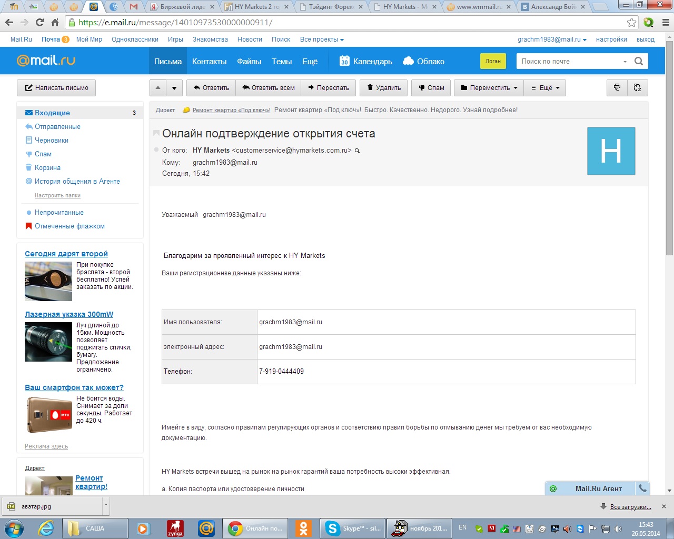The width and height of the screenshot is (674, 539).
Task: Open Chrome menu hamburger icon
Action: point(666,22)
